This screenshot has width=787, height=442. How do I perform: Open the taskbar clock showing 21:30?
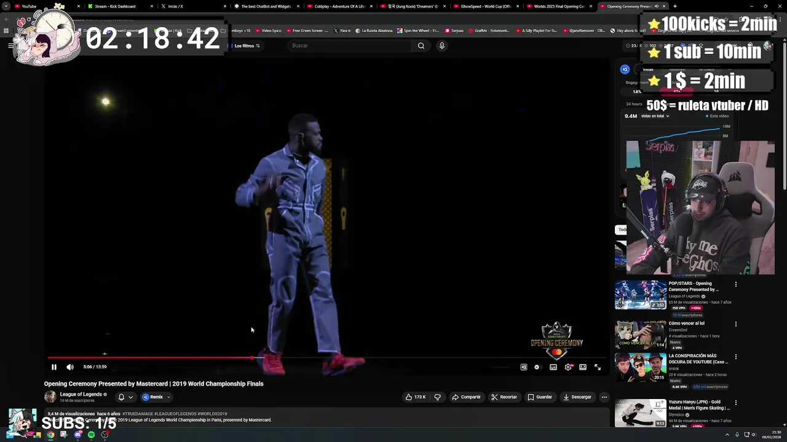pyautogui.click(x=772, y=435)
